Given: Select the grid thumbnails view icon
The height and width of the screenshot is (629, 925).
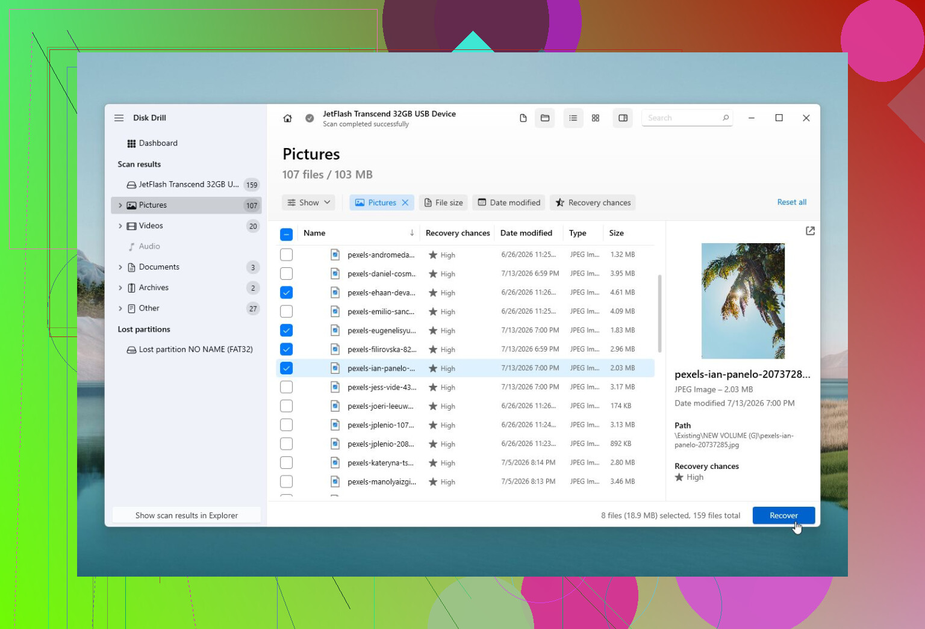Looking at the screenshot, I should tap(596, 118).
